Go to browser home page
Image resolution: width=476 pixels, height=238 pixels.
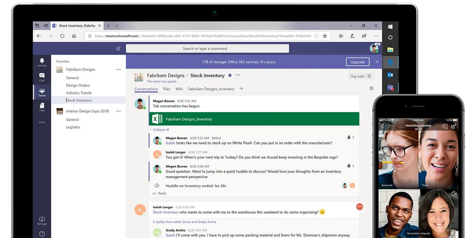(74, 36)
